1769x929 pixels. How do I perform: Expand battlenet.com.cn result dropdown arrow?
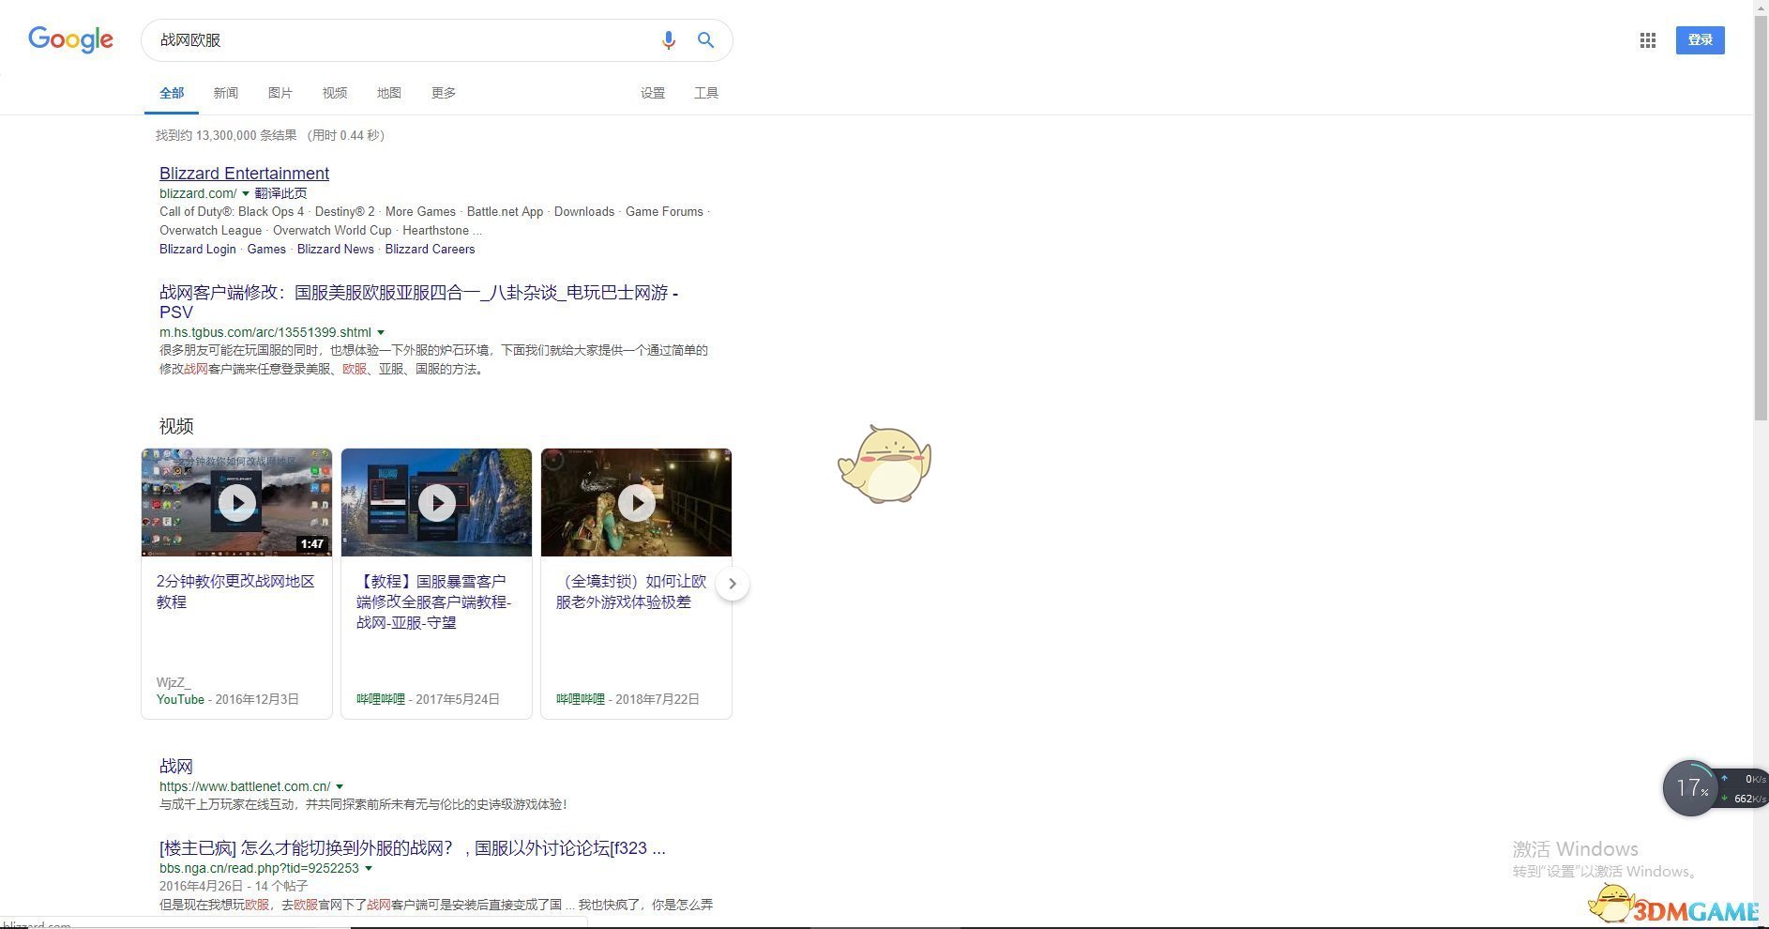pyautogui.click(x=340, y=786)
